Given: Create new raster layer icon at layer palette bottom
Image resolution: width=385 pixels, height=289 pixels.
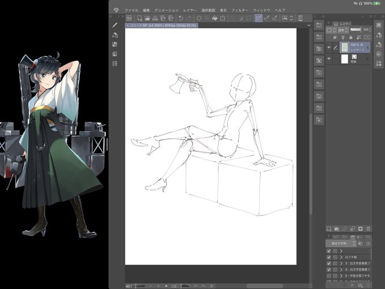Looking at the screenshot, I should pos(329,229).
